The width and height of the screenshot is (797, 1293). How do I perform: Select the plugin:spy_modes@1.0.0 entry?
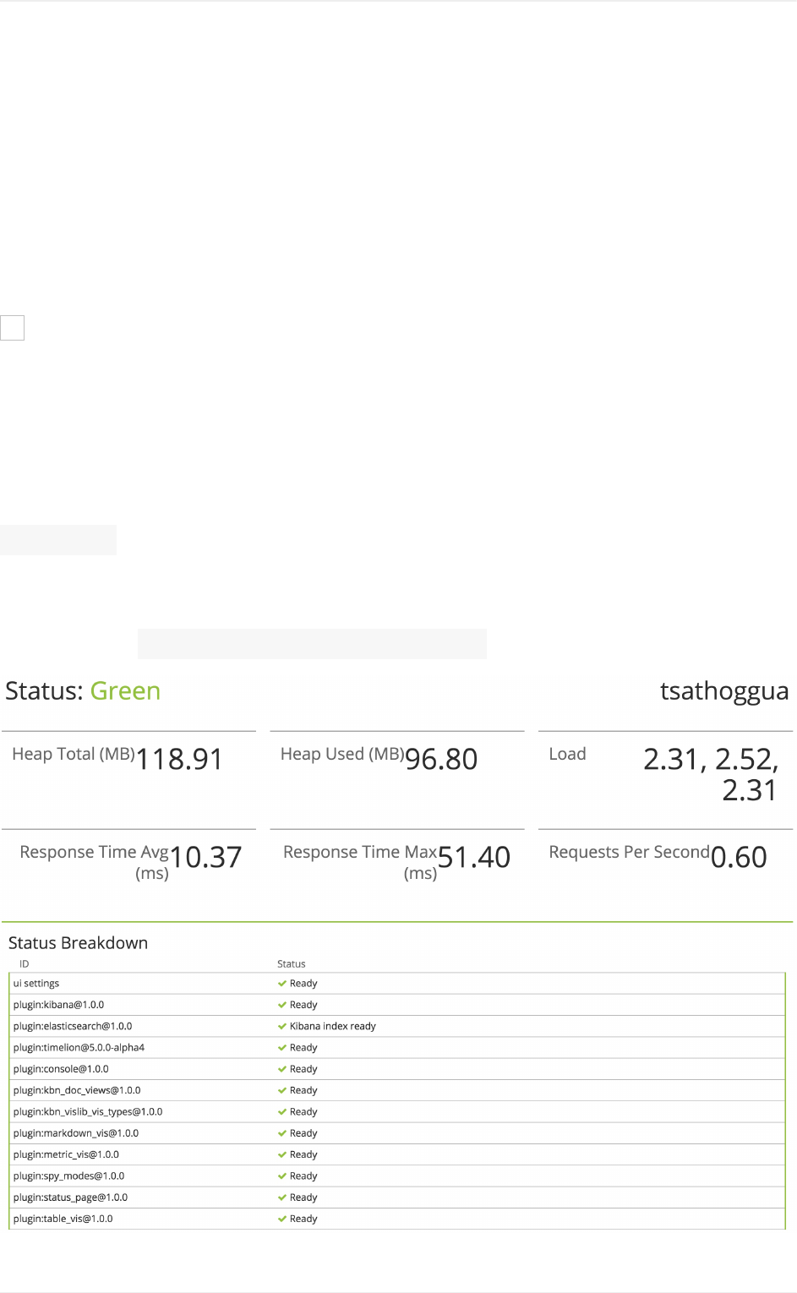click(x=68, y=1176)
